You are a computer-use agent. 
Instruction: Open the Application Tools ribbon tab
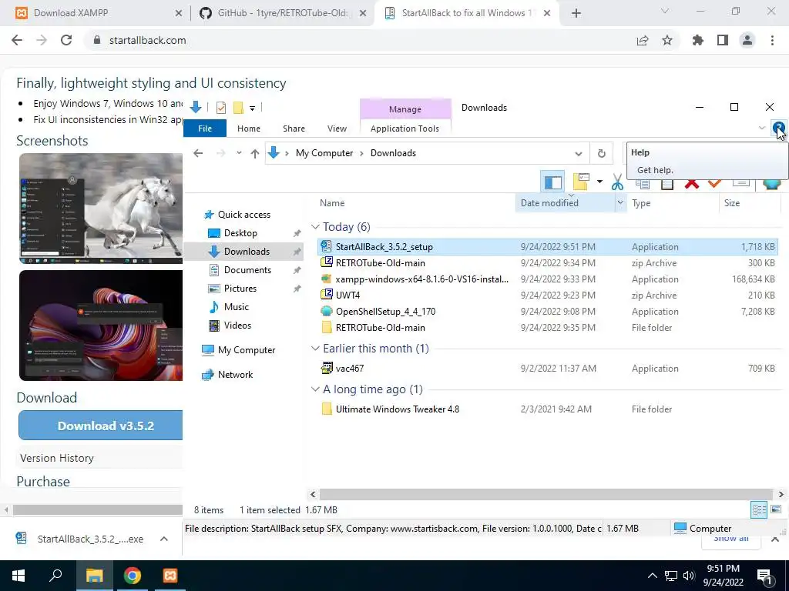click(x=405, y=129)
